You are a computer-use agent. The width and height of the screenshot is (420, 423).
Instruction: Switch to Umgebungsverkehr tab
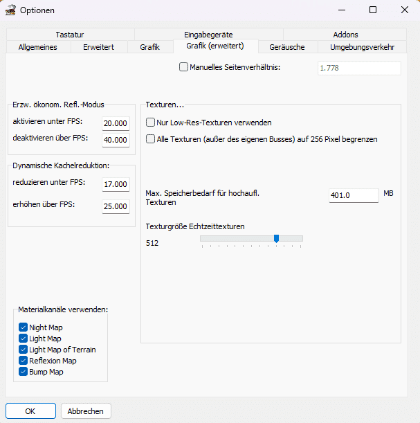tap(362, 47)
